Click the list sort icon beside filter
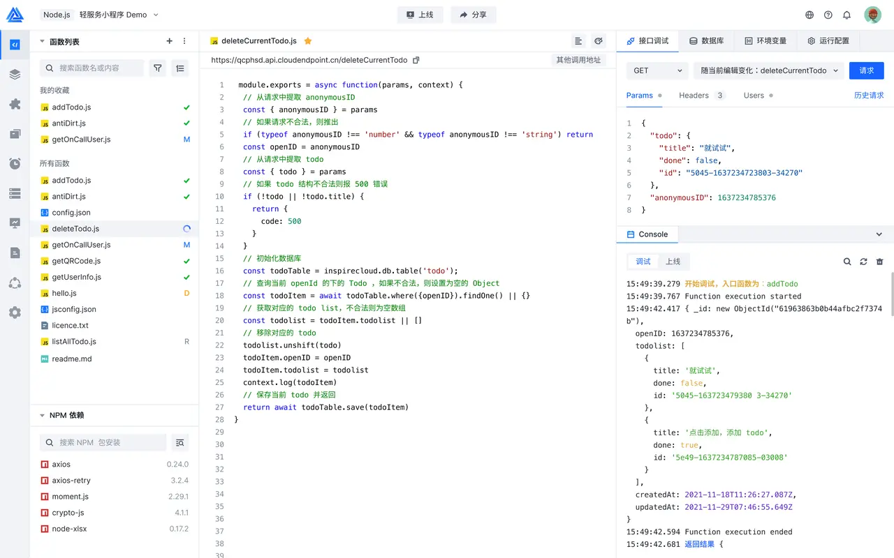 pyautogui.click(x=180, y=68)
